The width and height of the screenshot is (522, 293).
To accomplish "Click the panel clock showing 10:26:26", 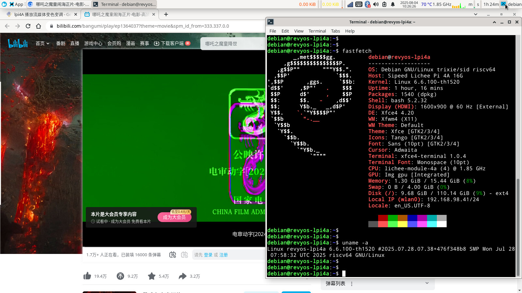I will pyautogui.click(x=409, y=4).
